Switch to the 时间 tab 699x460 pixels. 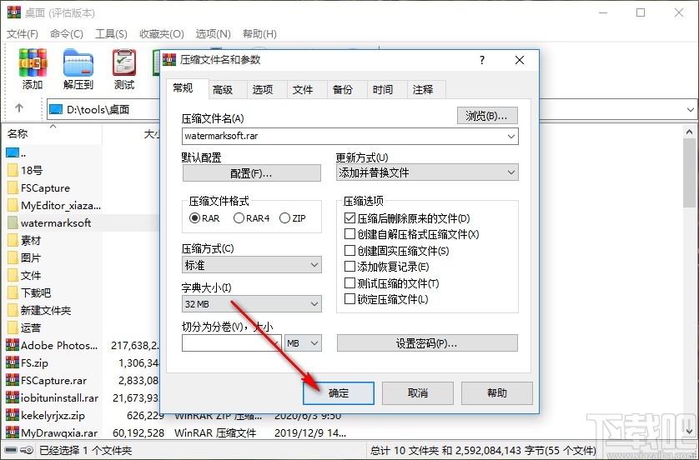pyautogui.click(x=383, y=90)
